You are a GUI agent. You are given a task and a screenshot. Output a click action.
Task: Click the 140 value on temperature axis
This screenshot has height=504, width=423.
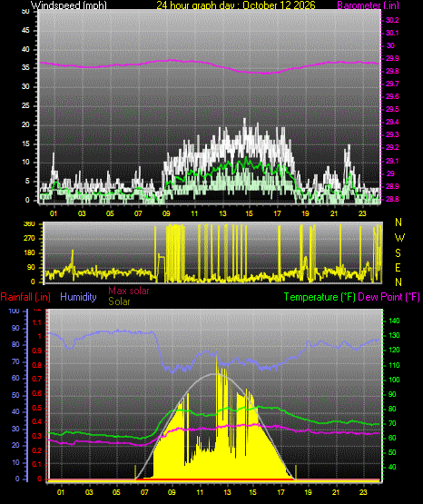[394, 321]
